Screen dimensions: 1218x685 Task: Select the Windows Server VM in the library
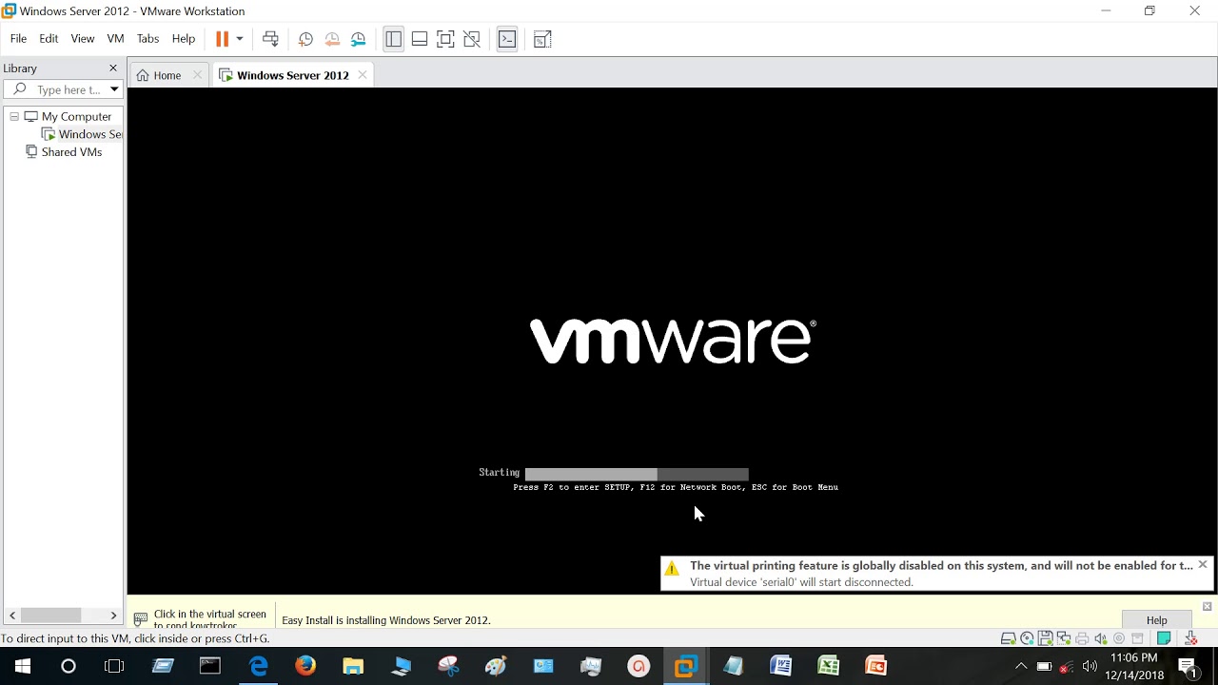[x=89, y=134]
